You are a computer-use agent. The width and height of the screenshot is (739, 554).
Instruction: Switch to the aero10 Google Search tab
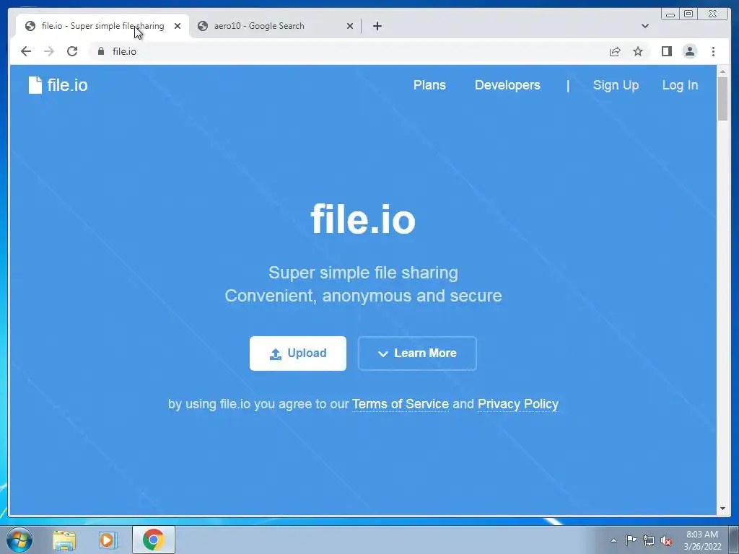(x=275, y=26)
